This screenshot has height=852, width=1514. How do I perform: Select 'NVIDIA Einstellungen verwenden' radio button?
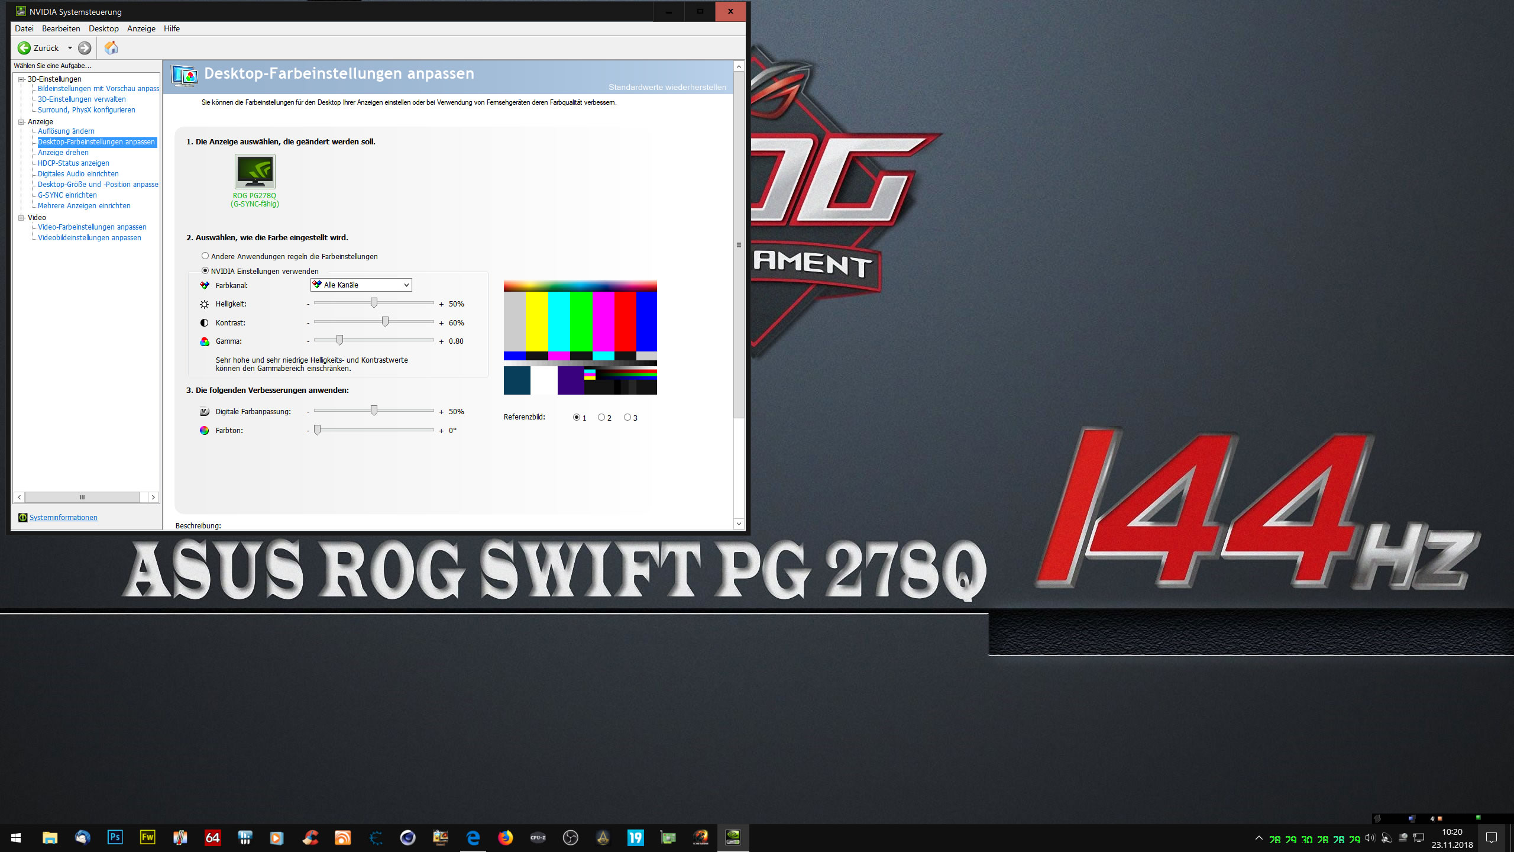point(205,271)
